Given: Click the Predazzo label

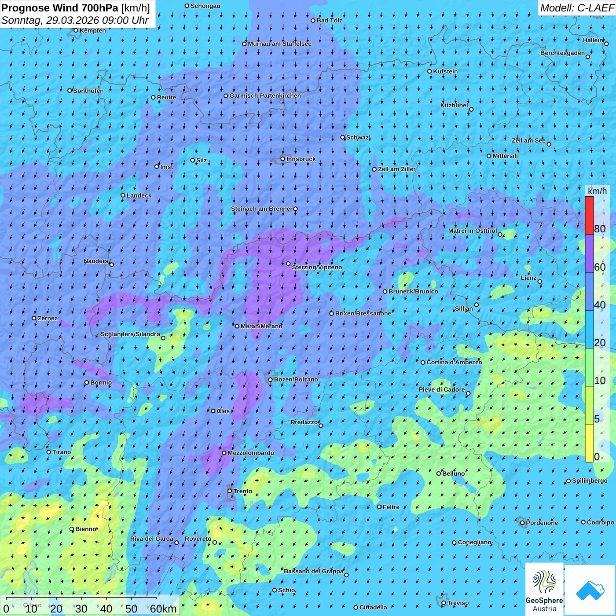Looking at the screenshot, I should tap(304, 422).
